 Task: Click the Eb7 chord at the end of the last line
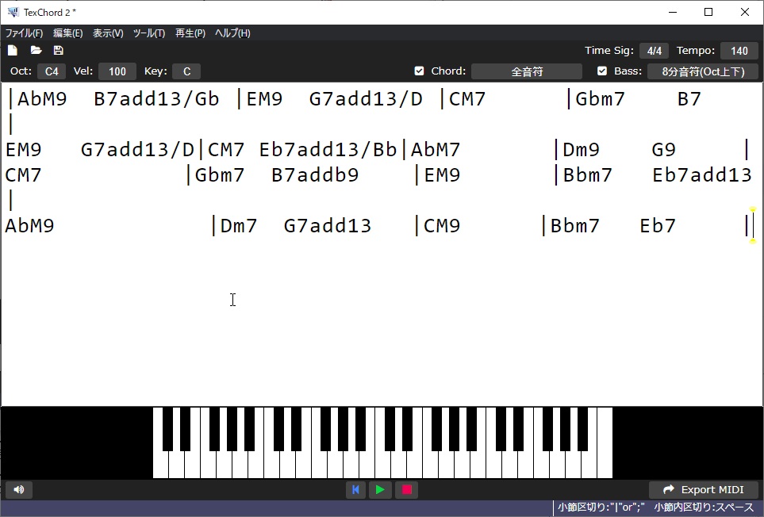click(658, 226)
